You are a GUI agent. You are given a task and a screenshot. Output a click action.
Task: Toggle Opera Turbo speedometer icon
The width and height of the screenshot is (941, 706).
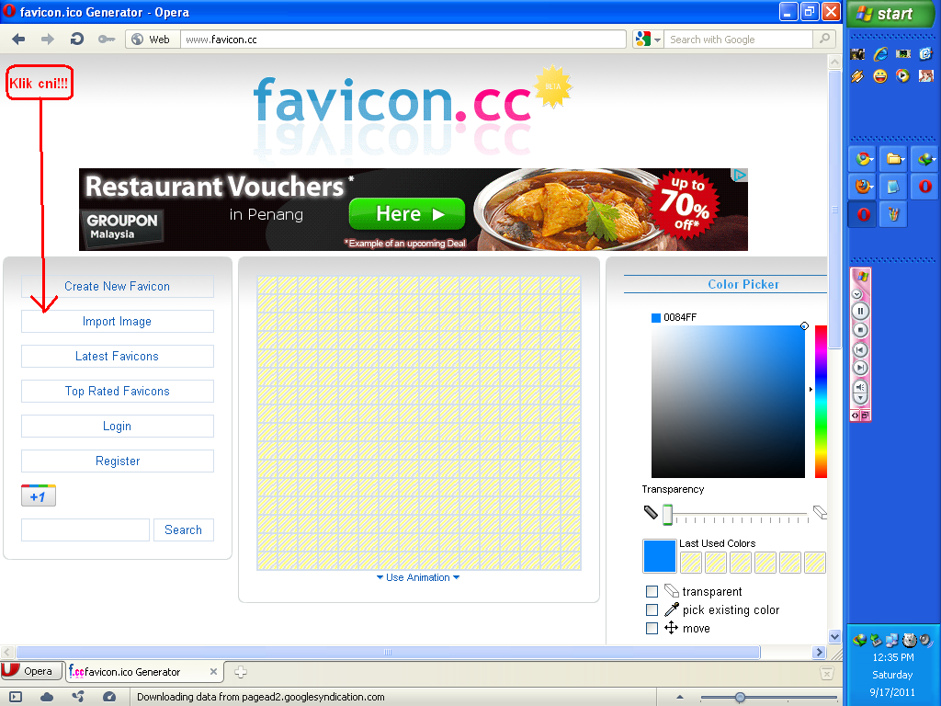click(109, 697)
